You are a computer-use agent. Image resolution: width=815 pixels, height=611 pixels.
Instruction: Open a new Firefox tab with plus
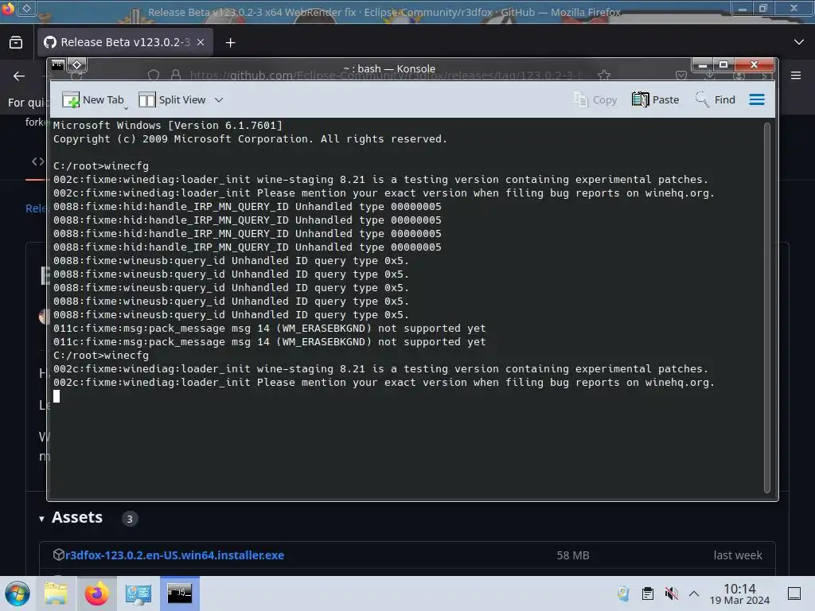230,43
